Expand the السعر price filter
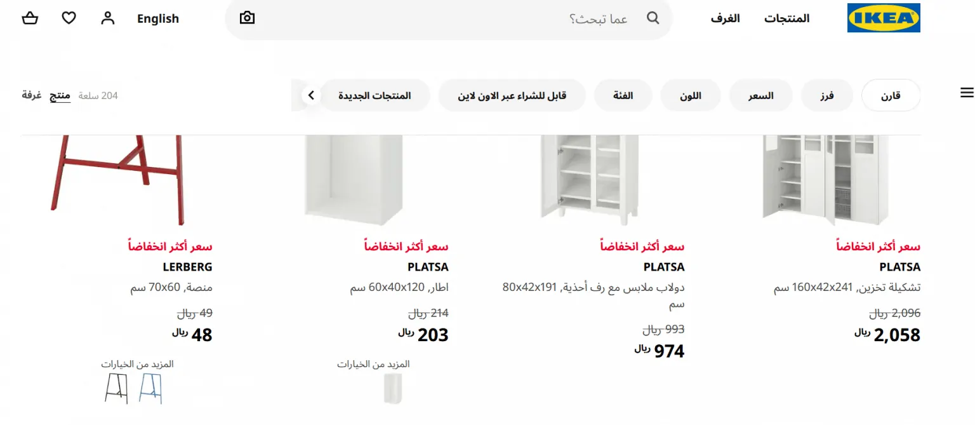Viewport: 975px width, 425px height. pyautogui.click(x=760, y=95)
